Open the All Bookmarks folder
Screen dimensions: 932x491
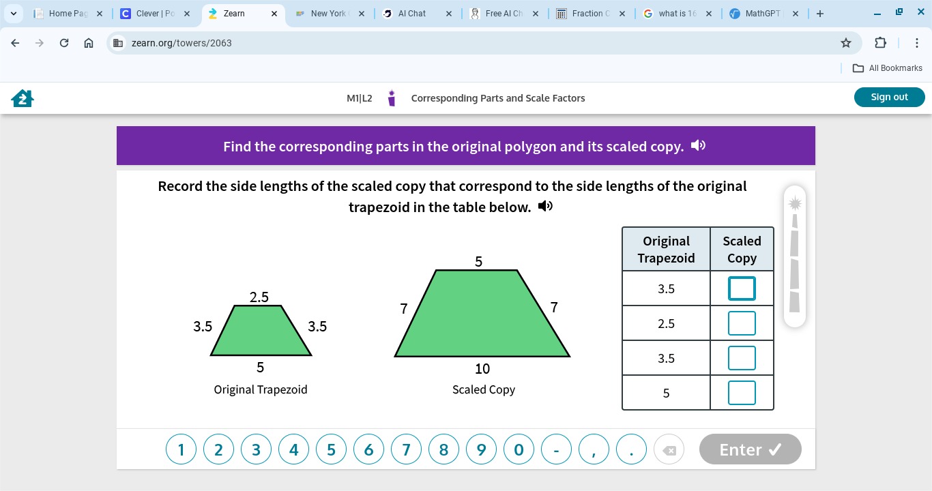(x=888, y=68)
